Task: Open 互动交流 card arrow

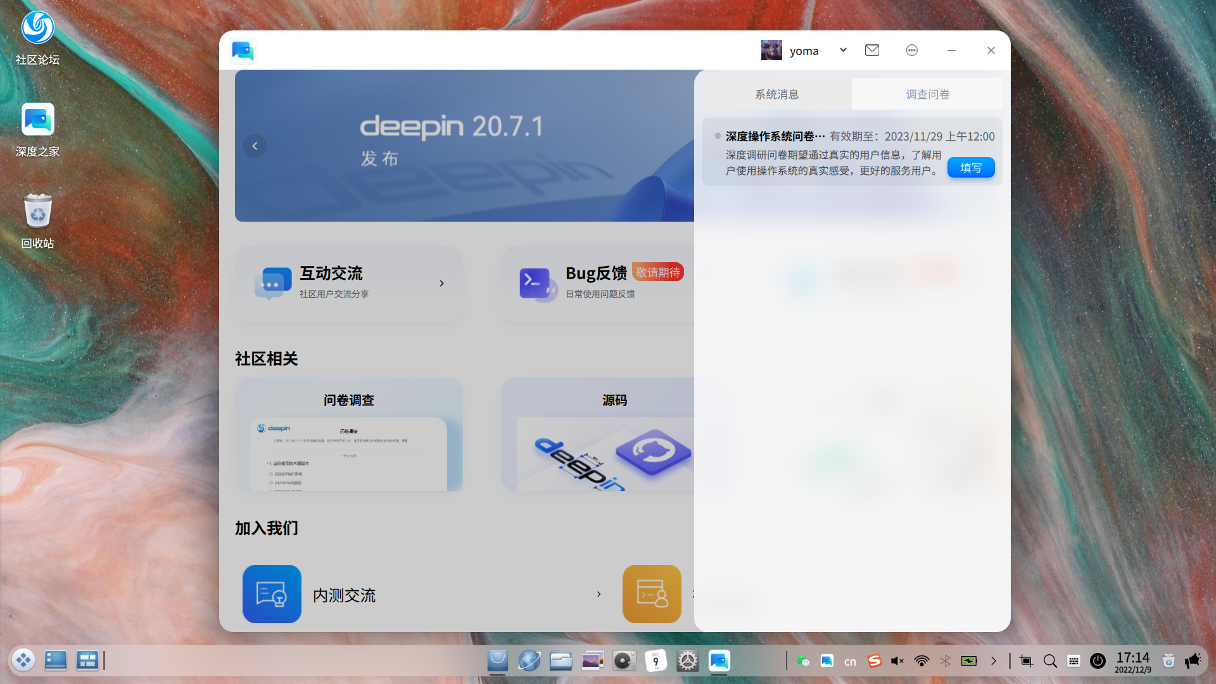Action: pos(442,283)
